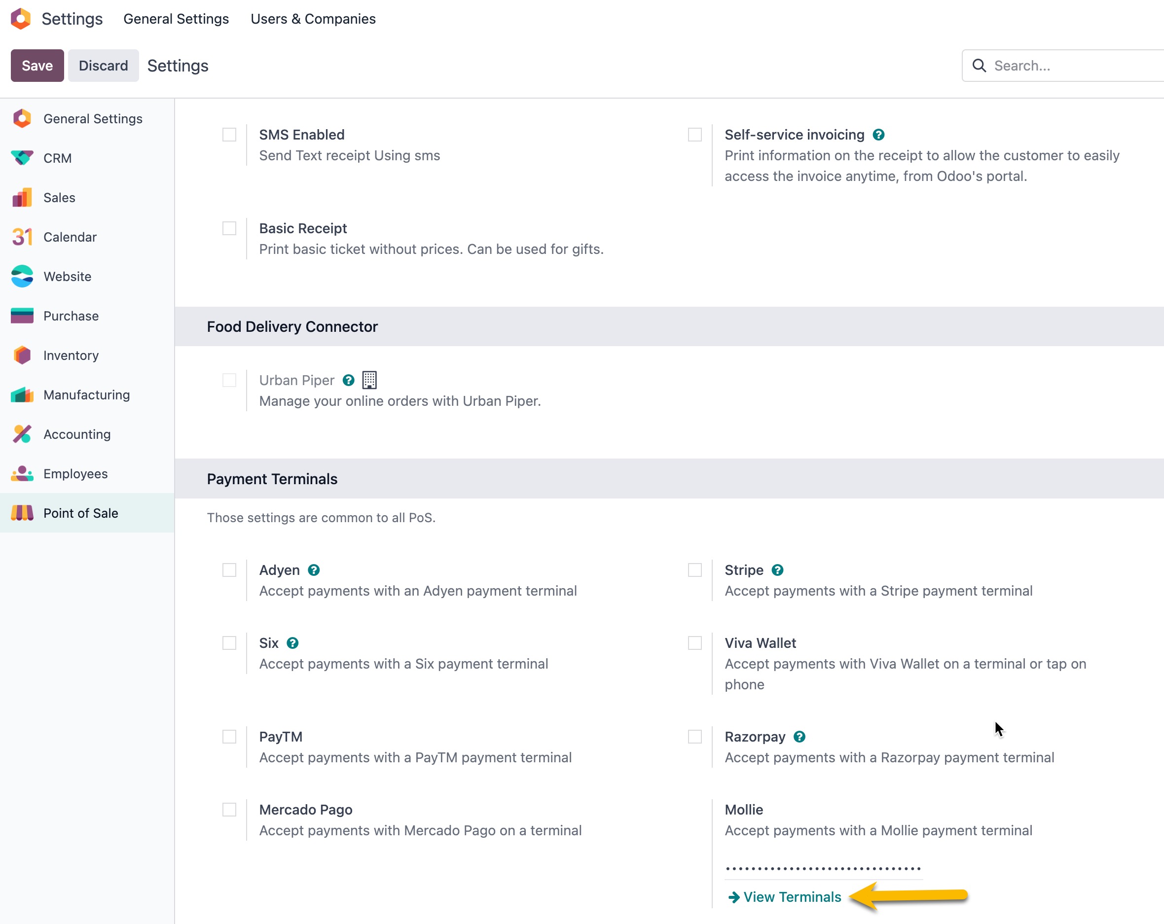Open the General Settings top menu
This screenshot has height=924, width=1164.
pyautogui.click(x=176, y=19)
